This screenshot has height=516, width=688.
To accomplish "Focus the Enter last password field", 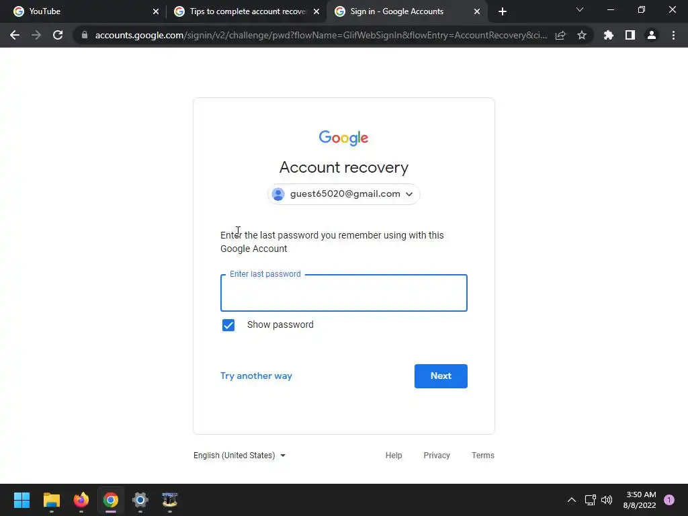I will (x=343, y=293).
